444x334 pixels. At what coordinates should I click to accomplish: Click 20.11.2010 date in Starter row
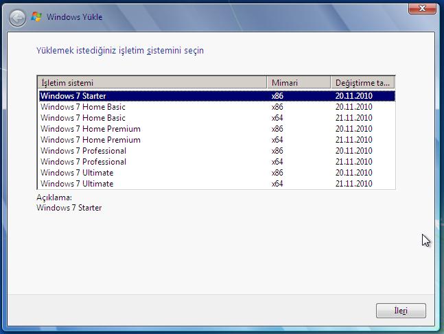(x=353, y=96)
